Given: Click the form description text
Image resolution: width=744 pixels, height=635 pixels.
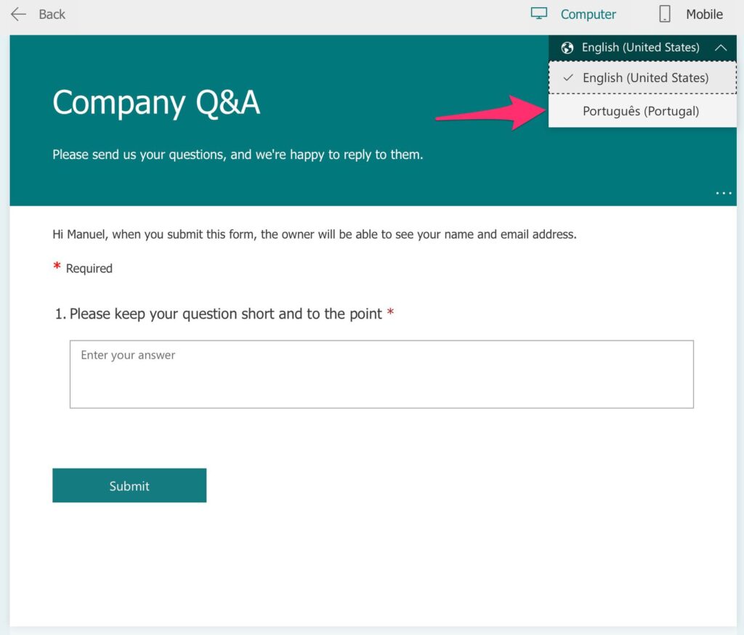Looking at the screenshot, I should (x=238, y=155).
